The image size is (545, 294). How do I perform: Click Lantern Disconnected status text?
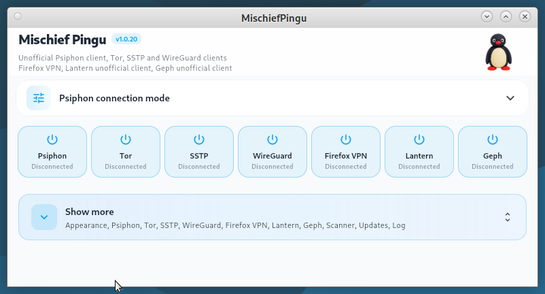click(x=419, y=166)
